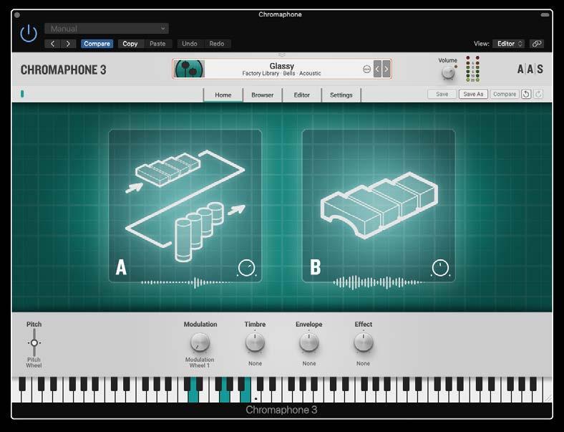Click the marimba bar icon in layer B
This screenshot has height=432, width=564.
(x=379, y=206)
